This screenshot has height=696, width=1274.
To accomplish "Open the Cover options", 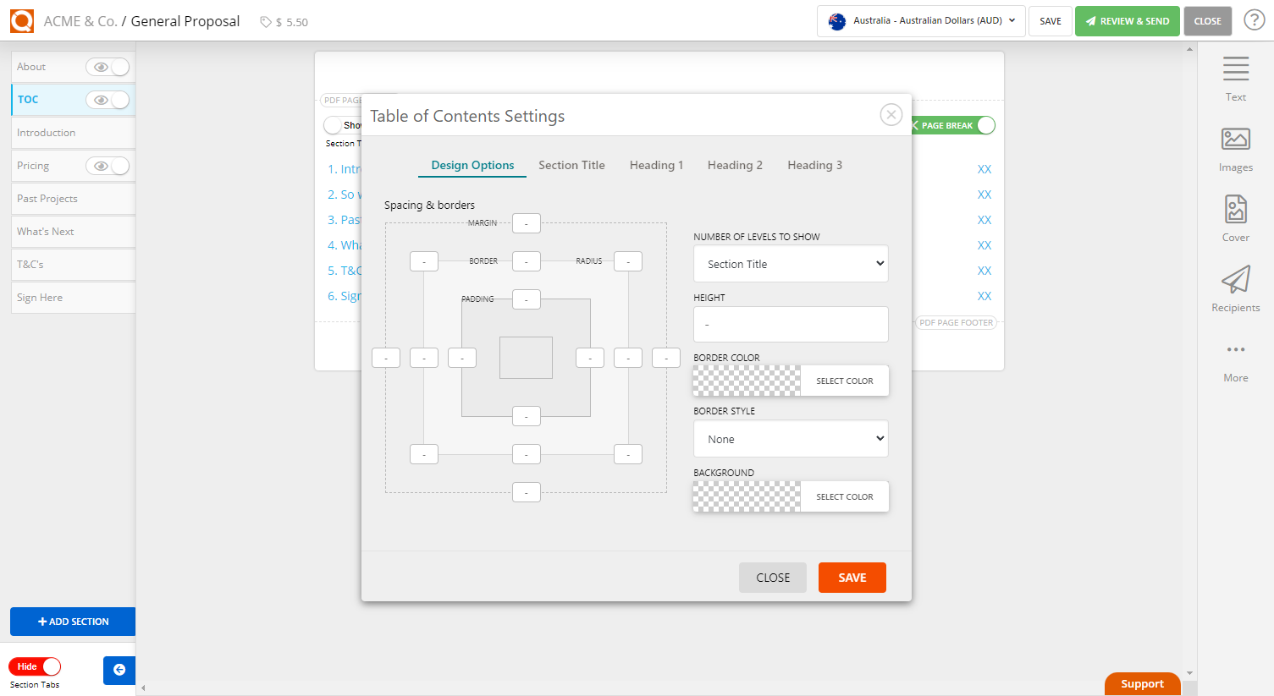I will point(1235,217).
